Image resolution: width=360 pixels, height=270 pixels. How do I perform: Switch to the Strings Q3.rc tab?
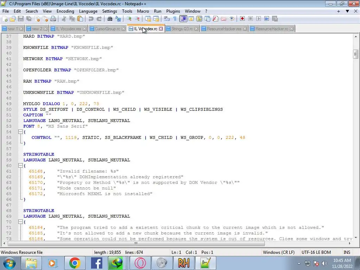coord(182,29)
